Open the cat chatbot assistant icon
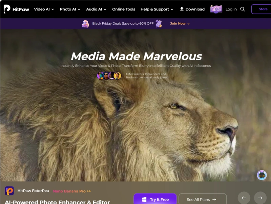Screen dimensions: 271x204 tap(262, 175)
